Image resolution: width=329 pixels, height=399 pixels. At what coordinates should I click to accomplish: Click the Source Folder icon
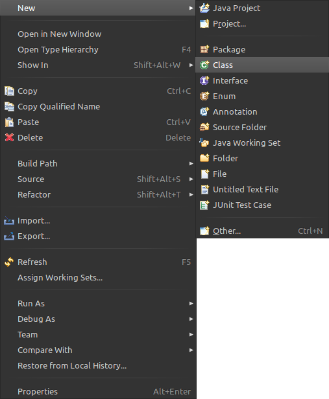204,127
